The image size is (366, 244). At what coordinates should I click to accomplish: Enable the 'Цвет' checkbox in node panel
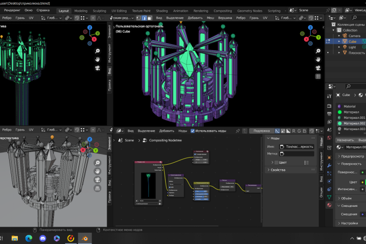(276, 162)
